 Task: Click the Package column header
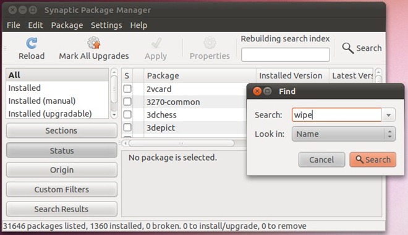[200, 75]
